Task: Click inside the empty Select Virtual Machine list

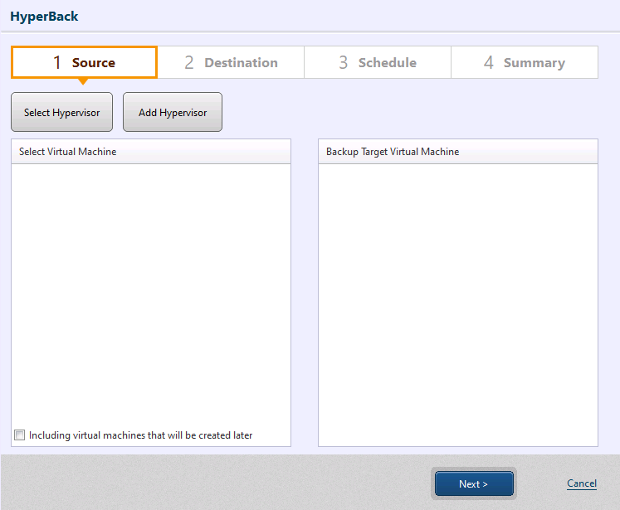Action: pos(150,290)
